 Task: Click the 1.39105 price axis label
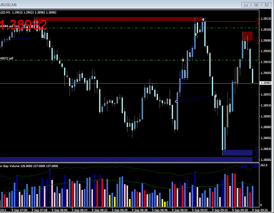[x=266, y=30]
